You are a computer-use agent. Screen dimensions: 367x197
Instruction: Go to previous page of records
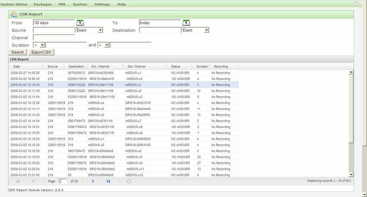(33, 181)
